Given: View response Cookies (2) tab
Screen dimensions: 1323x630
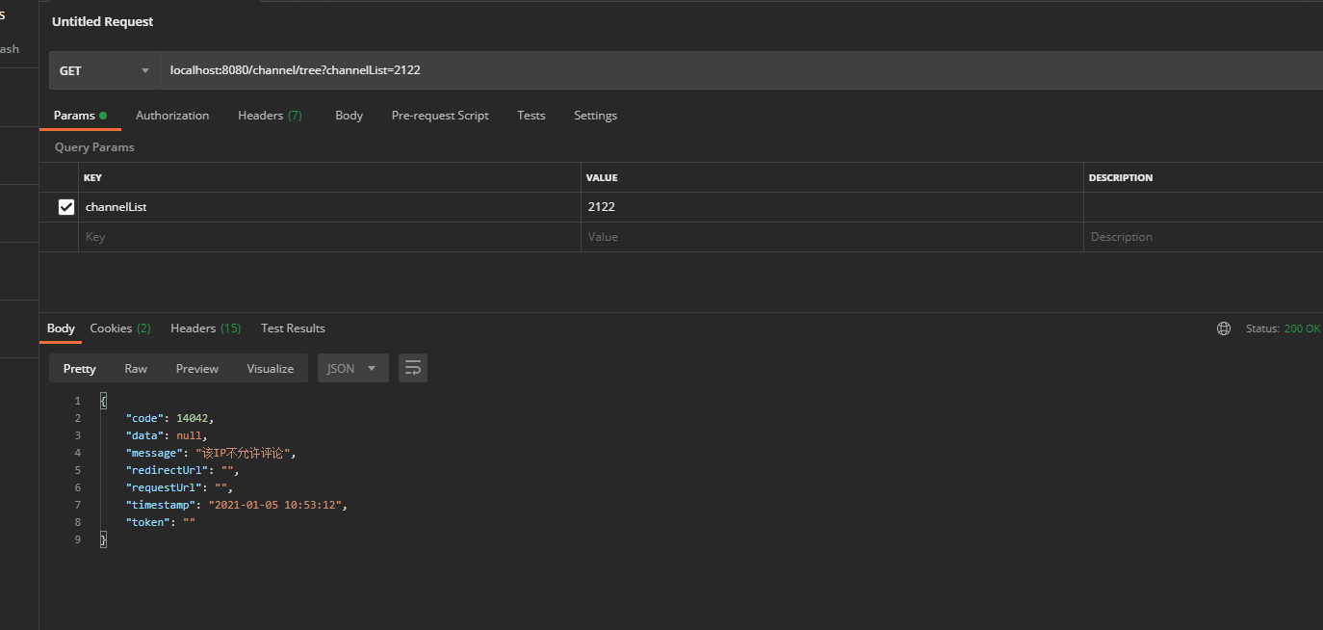Looking at the screenshot, I should tap(120, 328).
